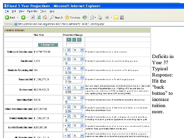Go to the Home page icon
Image resolution: width=184 pixels, height=138 pixels.
click(45, 17)
